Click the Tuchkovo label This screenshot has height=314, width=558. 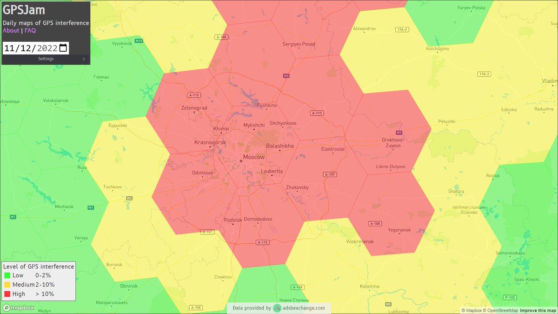coord(113,187)
